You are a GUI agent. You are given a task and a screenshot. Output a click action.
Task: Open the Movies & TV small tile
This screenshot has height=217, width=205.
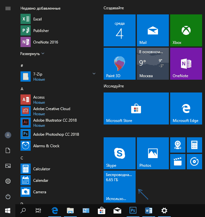click(178, 162)
